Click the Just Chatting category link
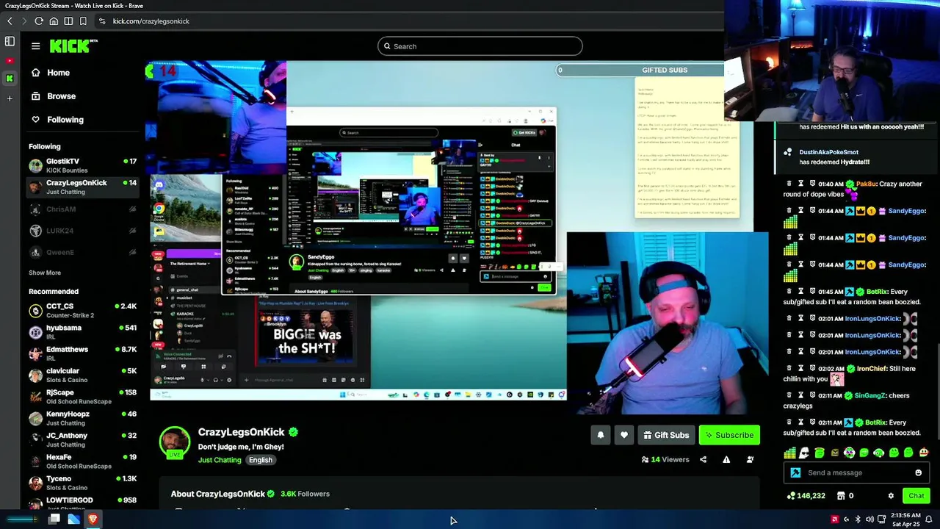 click(x=220, y=460)
